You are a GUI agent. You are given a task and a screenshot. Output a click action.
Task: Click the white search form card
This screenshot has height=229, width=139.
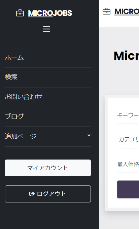pyautogui.click(x=123, y=153)
